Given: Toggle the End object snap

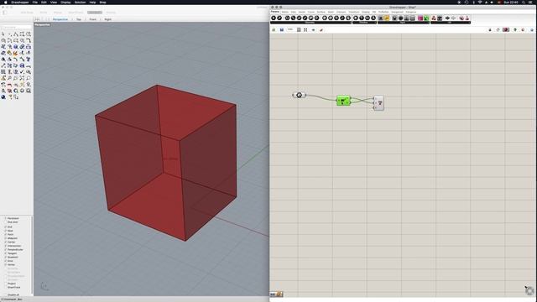Looking at the screenshot, I should [9, 226].
